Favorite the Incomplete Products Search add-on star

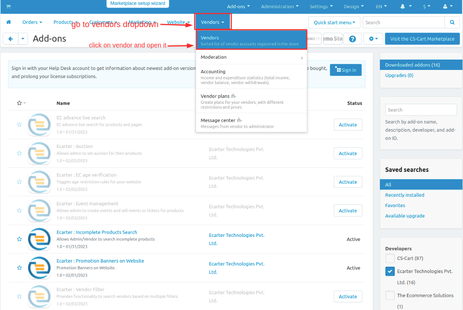point(19,239)
